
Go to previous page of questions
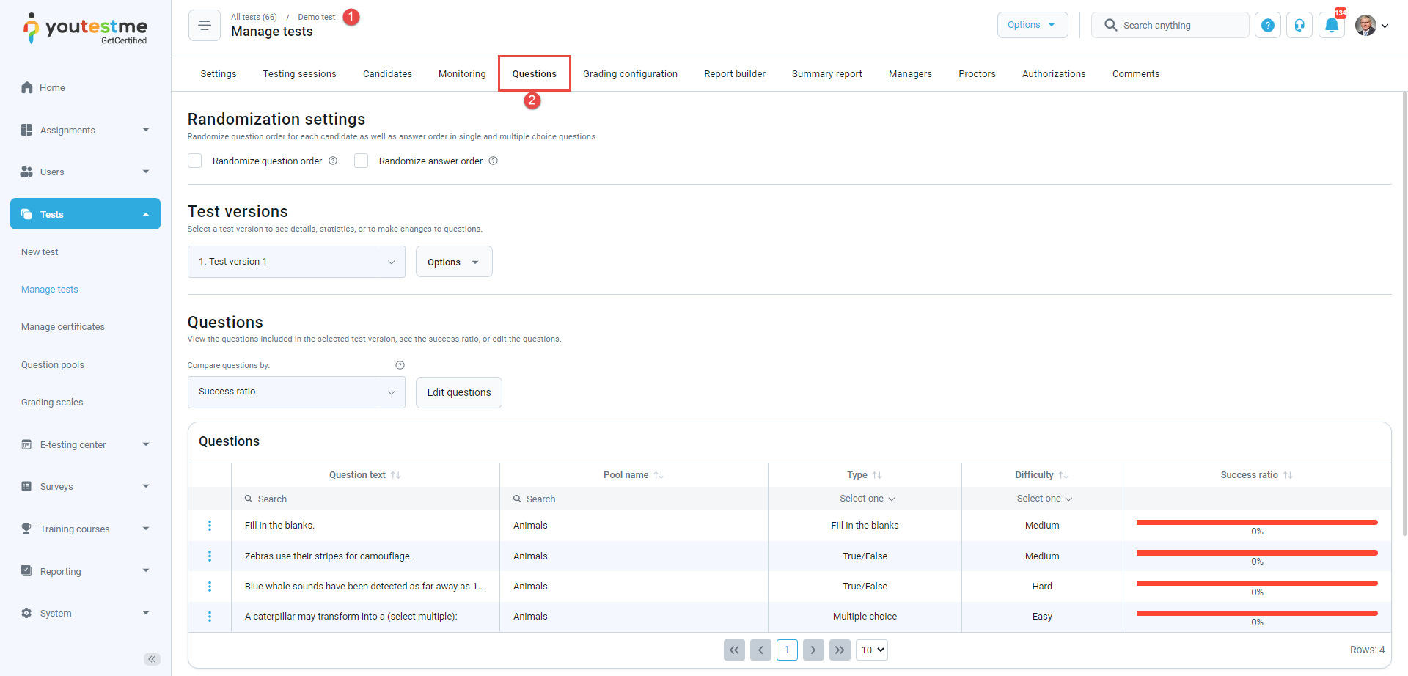click(x=760, y=650)
